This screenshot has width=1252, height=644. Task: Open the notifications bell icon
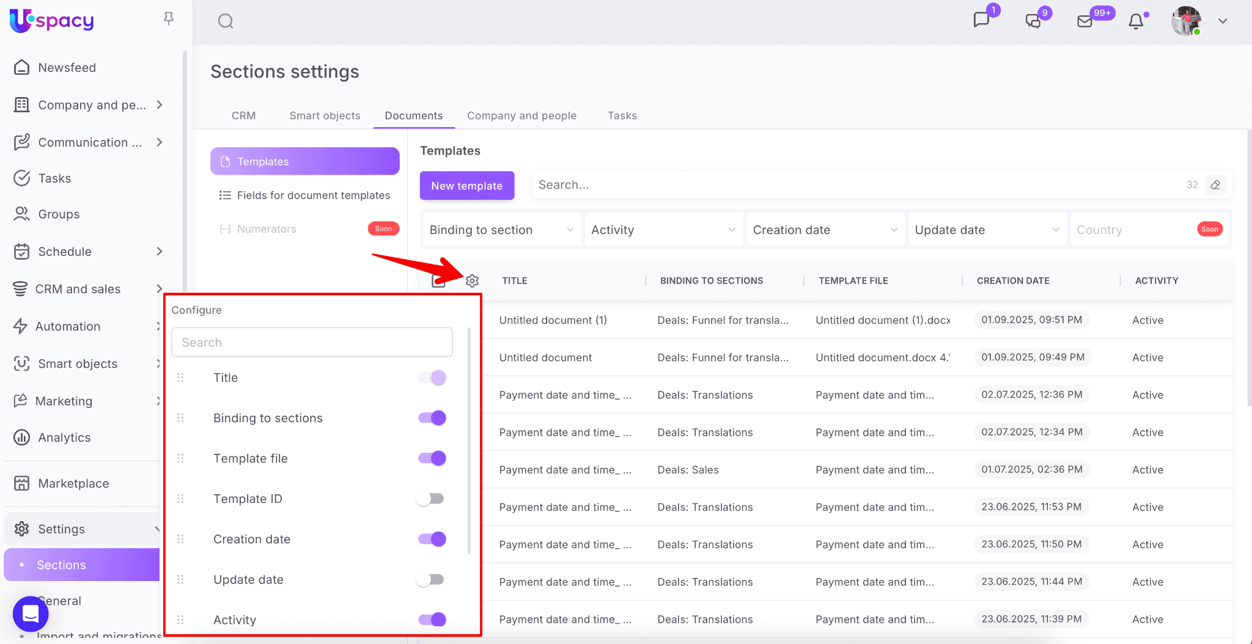pyautogui.click(x=1136, y=21)
